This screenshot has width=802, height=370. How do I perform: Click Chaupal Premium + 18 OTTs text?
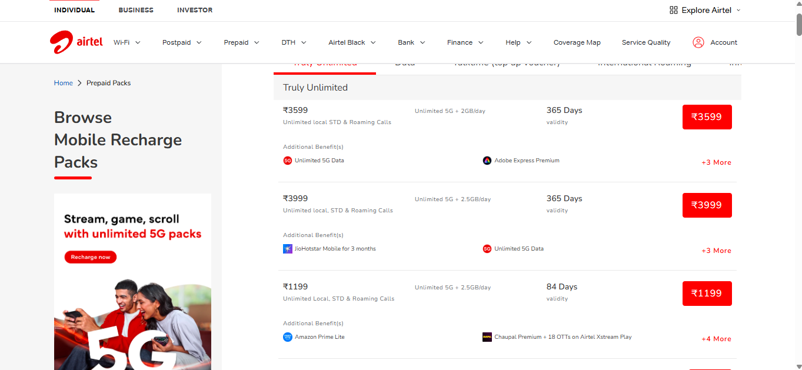point(563,337)
